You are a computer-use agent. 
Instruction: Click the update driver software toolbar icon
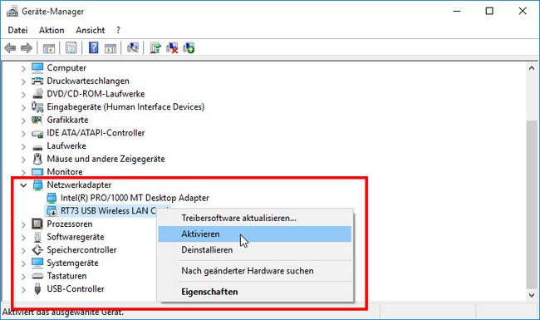click(x=155, y=48)
